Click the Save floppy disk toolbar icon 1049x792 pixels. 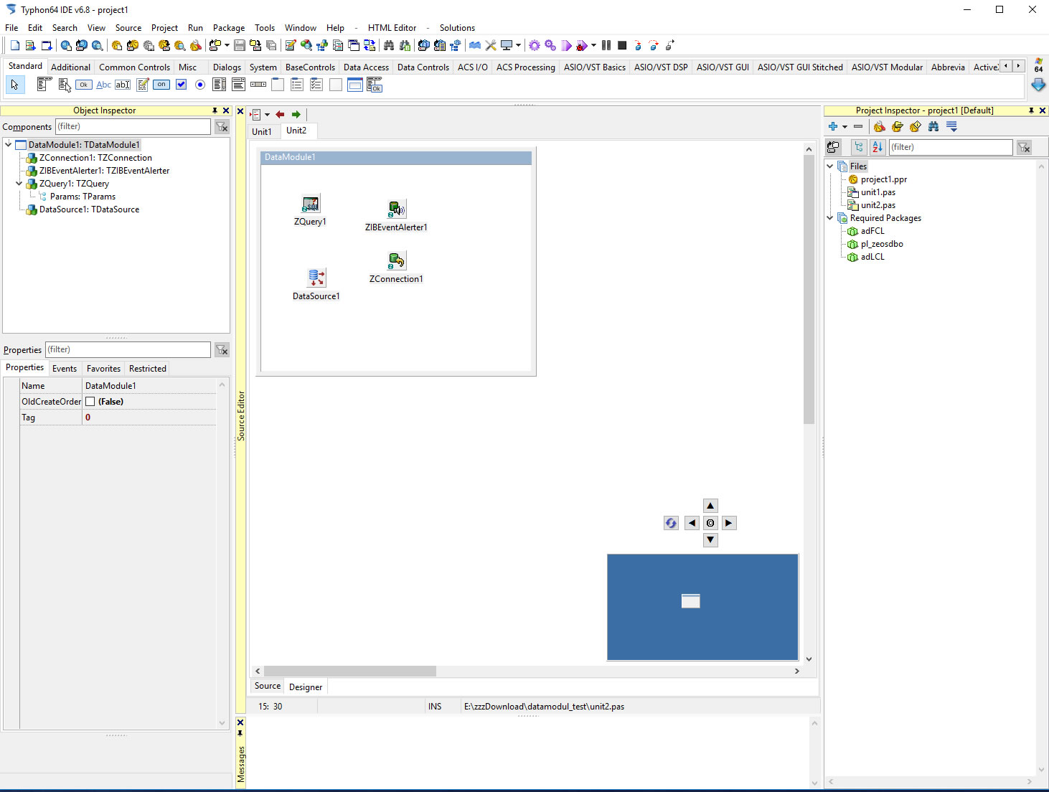tap(240, 45)
